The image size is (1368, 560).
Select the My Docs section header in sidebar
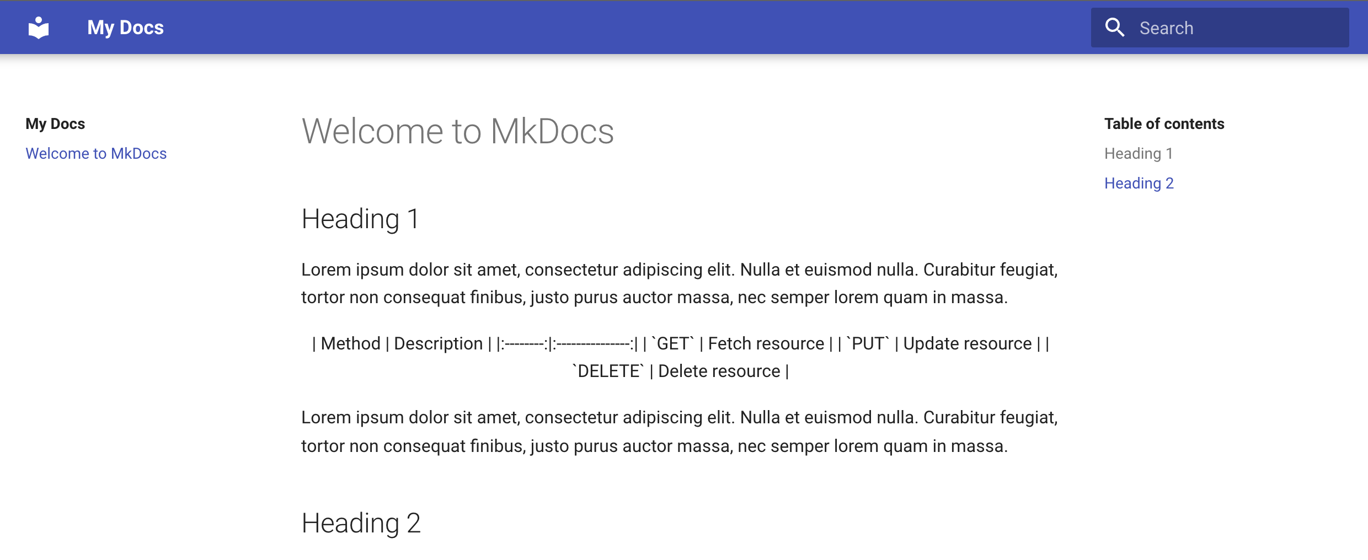point(55,123)
